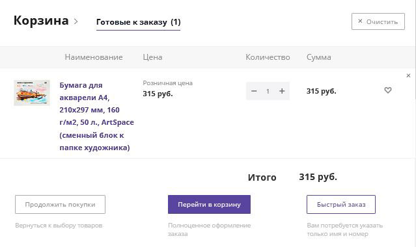The height and width of the screenshot is (247, 416).
Task: Click the item sum '315 руб.' in the Сумма column
Action: tap(322, 91)
